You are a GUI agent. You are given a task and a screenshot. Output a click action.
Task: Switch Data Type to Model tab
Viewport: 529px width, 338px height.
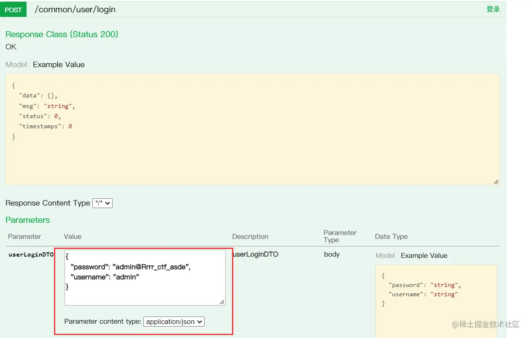(x=385, y=255)
